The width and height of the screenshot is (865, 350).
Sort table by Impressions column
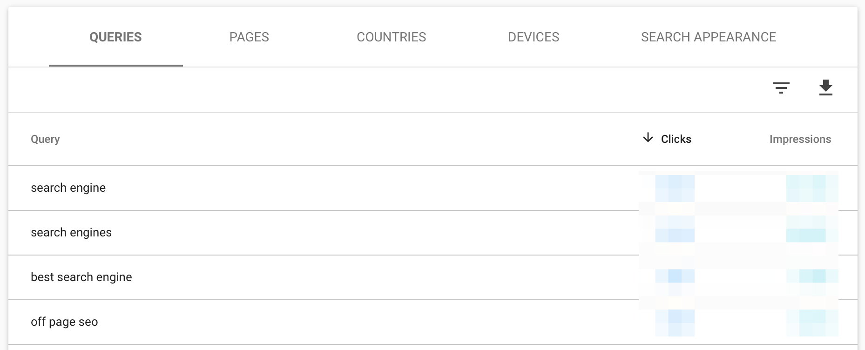click(800, 139)
